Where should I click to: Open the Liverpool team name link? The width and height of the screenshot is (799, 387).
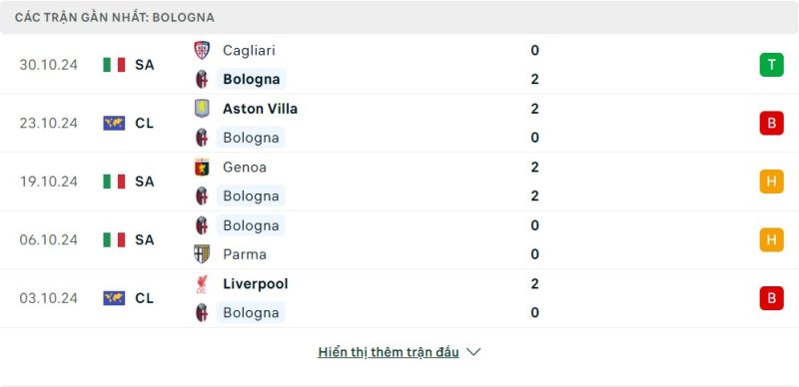pos(256,284)
